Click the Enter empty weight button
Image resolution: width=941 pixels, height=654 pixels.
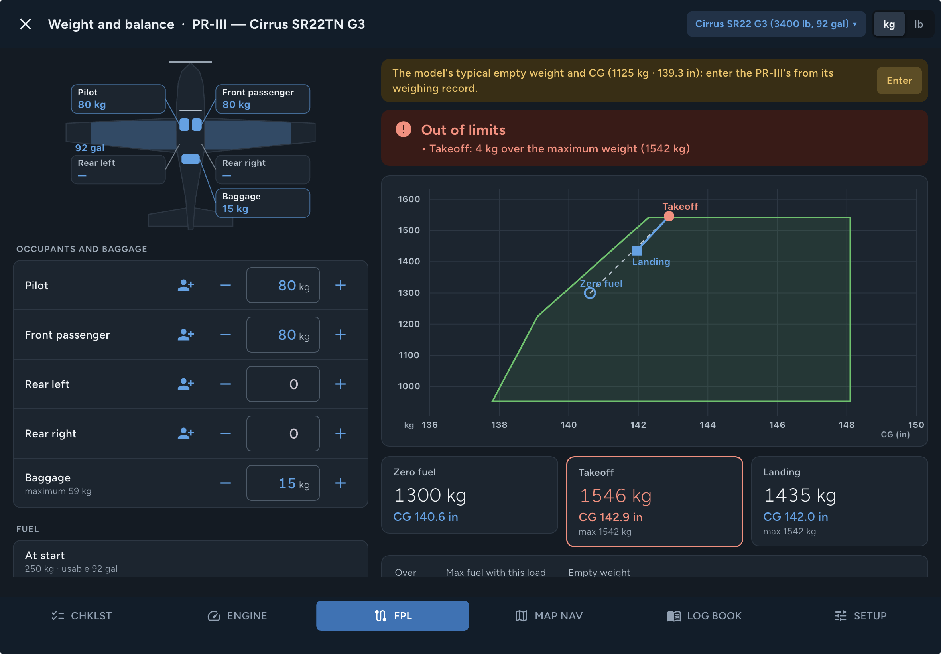pyautogui.click(x=899, y=80)
